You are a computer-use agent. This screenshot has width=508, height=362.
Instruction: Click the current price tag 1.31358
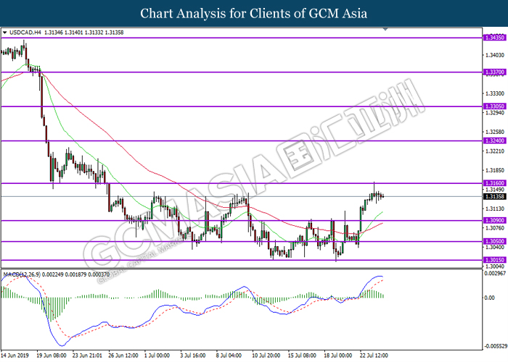[494, 196]
